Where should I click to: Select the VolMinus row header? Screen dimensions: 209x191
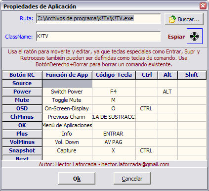[22, 143]
